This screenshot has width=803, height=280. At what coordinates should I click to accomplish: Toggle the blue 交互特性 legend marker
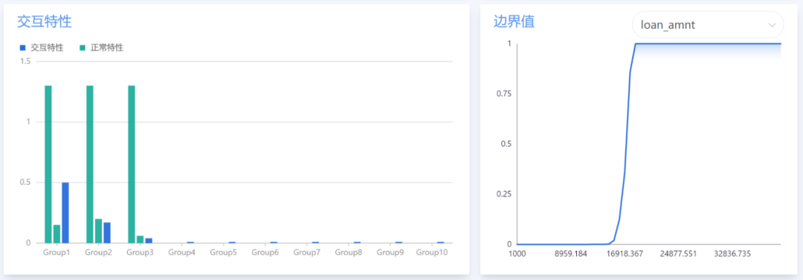[22, 48]
